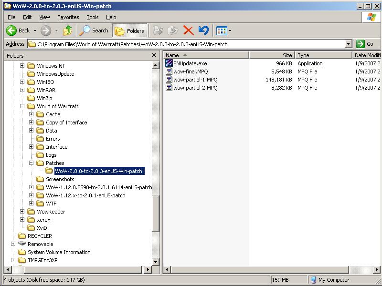Click into the Address path field

186,44
